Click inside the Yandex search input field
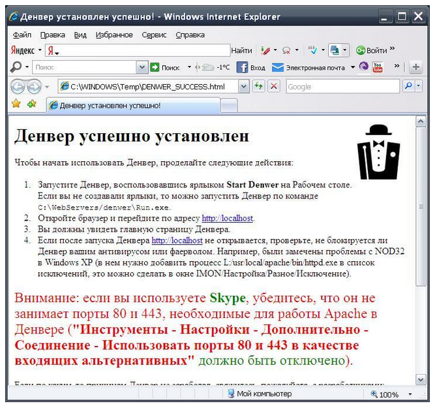Image resolution: width=435 pixels, height=408 pixels. [x=138, y=50]
